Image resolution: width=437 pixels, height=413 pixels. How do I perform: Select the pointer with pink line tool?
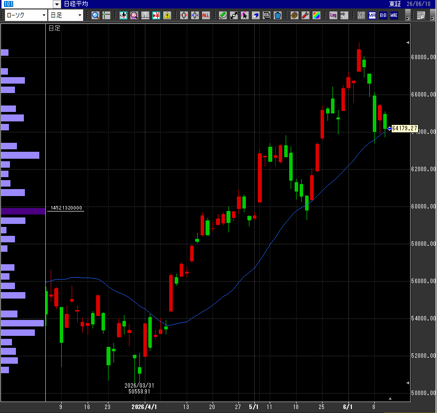point(244,15)
